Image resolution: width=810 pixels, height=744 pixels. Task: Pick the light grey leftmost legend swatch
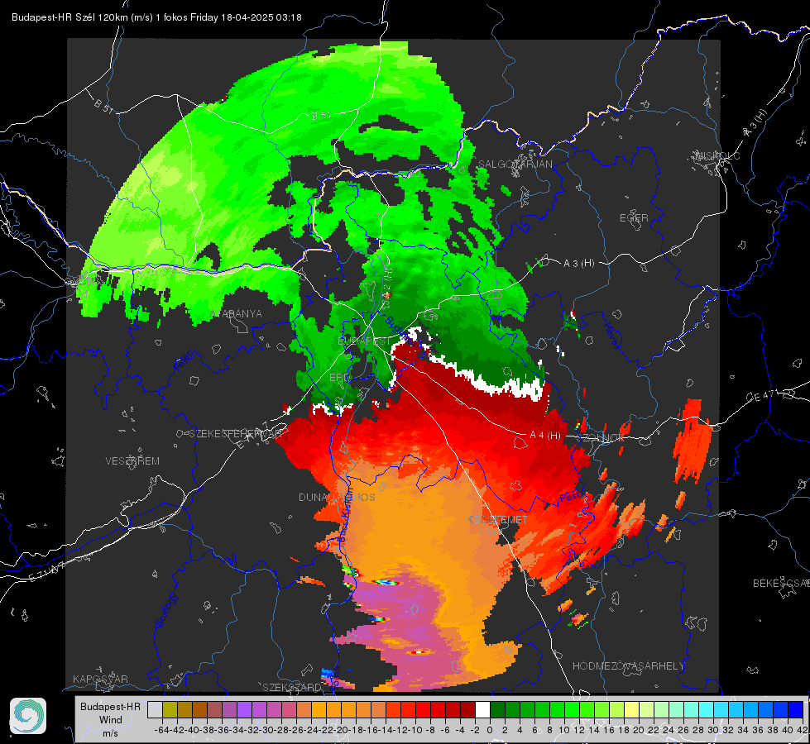point(155,710)
